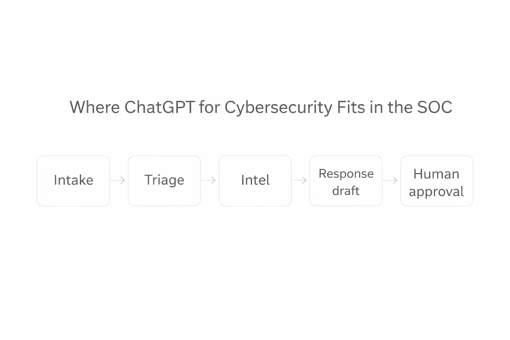Click "Cybersecurity" in the heading
Screen dimensions: 510x340
tap(278, 108)
